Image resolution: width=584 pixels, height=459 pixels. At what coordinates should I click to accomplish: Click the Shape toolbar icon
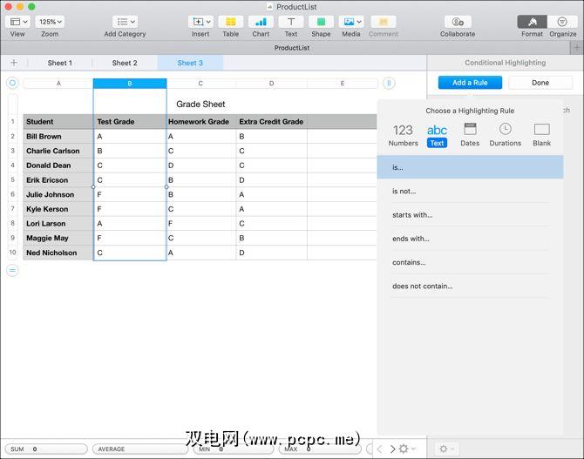coord(321,22)
